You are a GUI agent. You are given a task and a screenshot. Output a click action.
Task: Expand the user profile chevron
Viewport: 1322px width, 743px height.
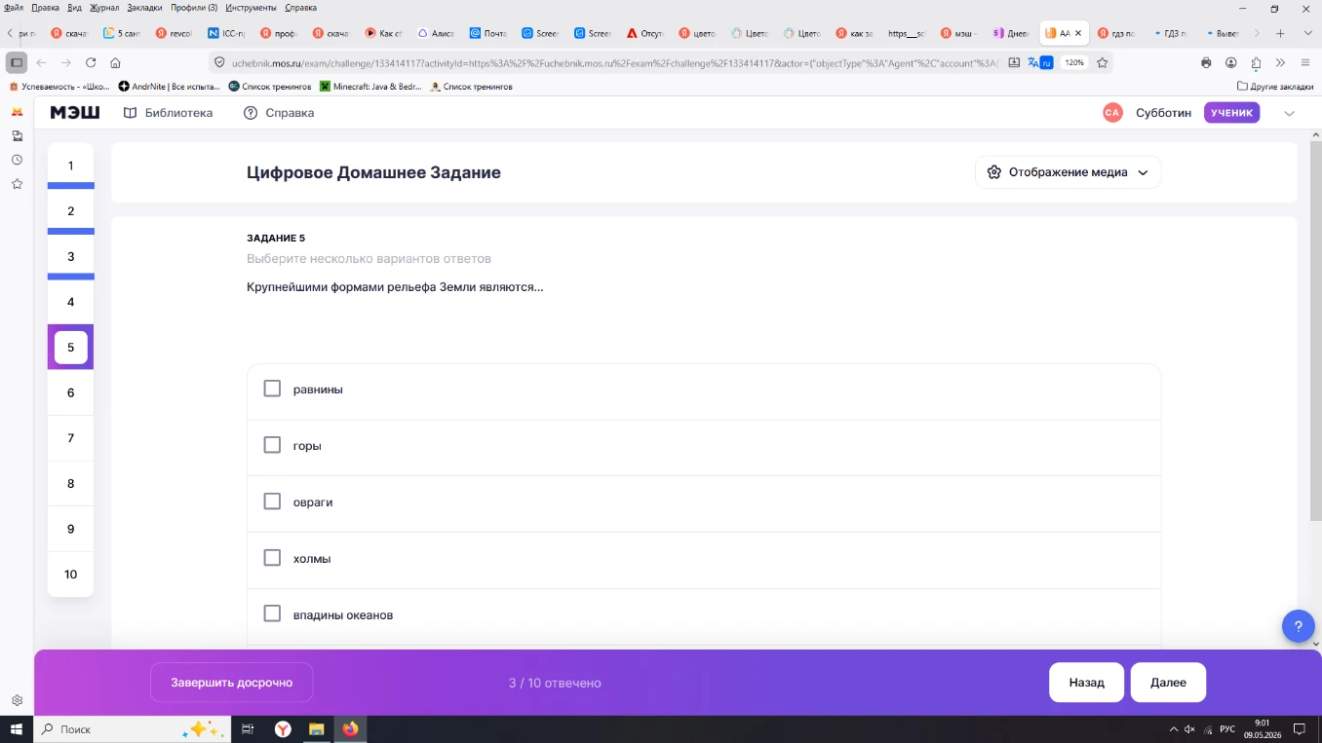[1289, 113]
